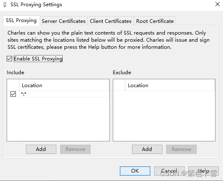This screenshot has height=181, width=223.
Task: Open the Server Certificates tab
Action: [63, 21]
